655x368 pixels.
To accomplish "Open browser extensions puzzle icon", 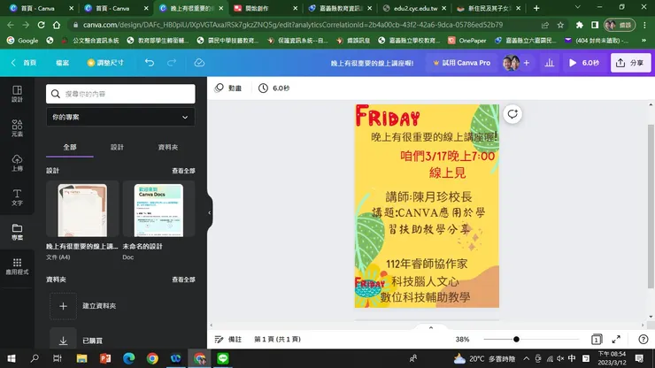I will click(580, 25).
